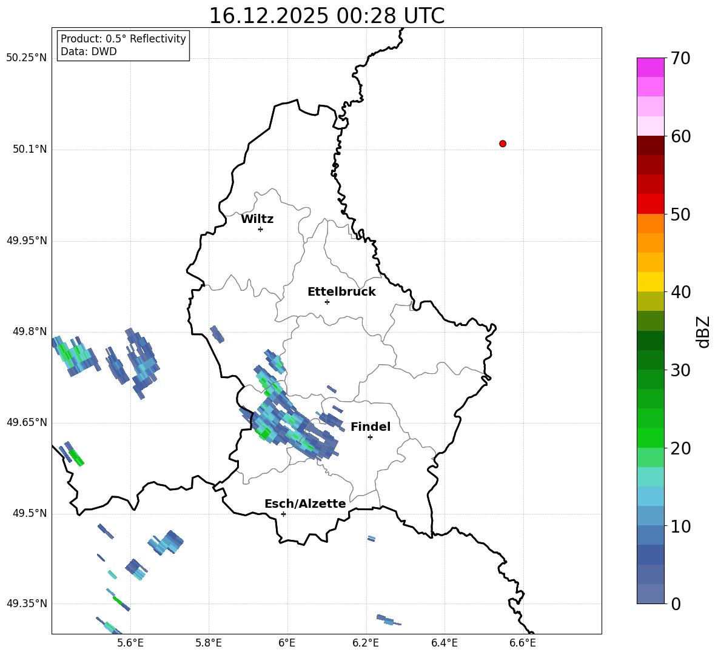Click the 70 tick on the colorbar
The image size is (718, 655).
point(680,59)
